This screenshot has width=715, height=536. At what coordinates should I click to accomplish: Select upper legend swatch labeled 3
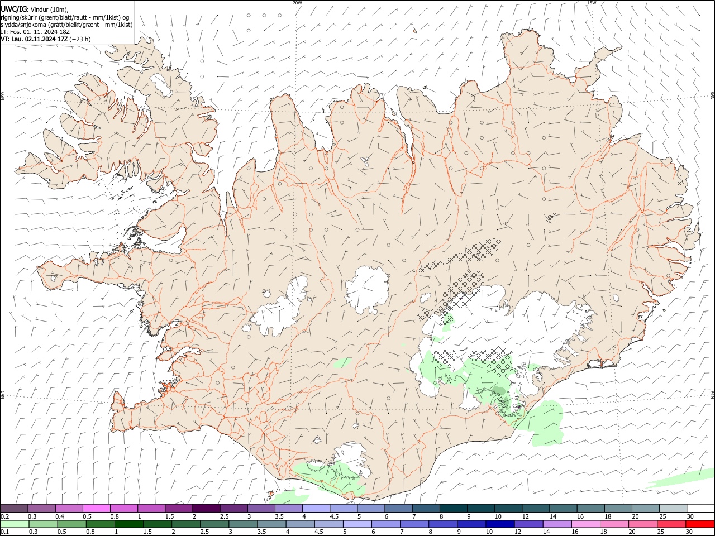pyautogui.click(x=261, y=508)
